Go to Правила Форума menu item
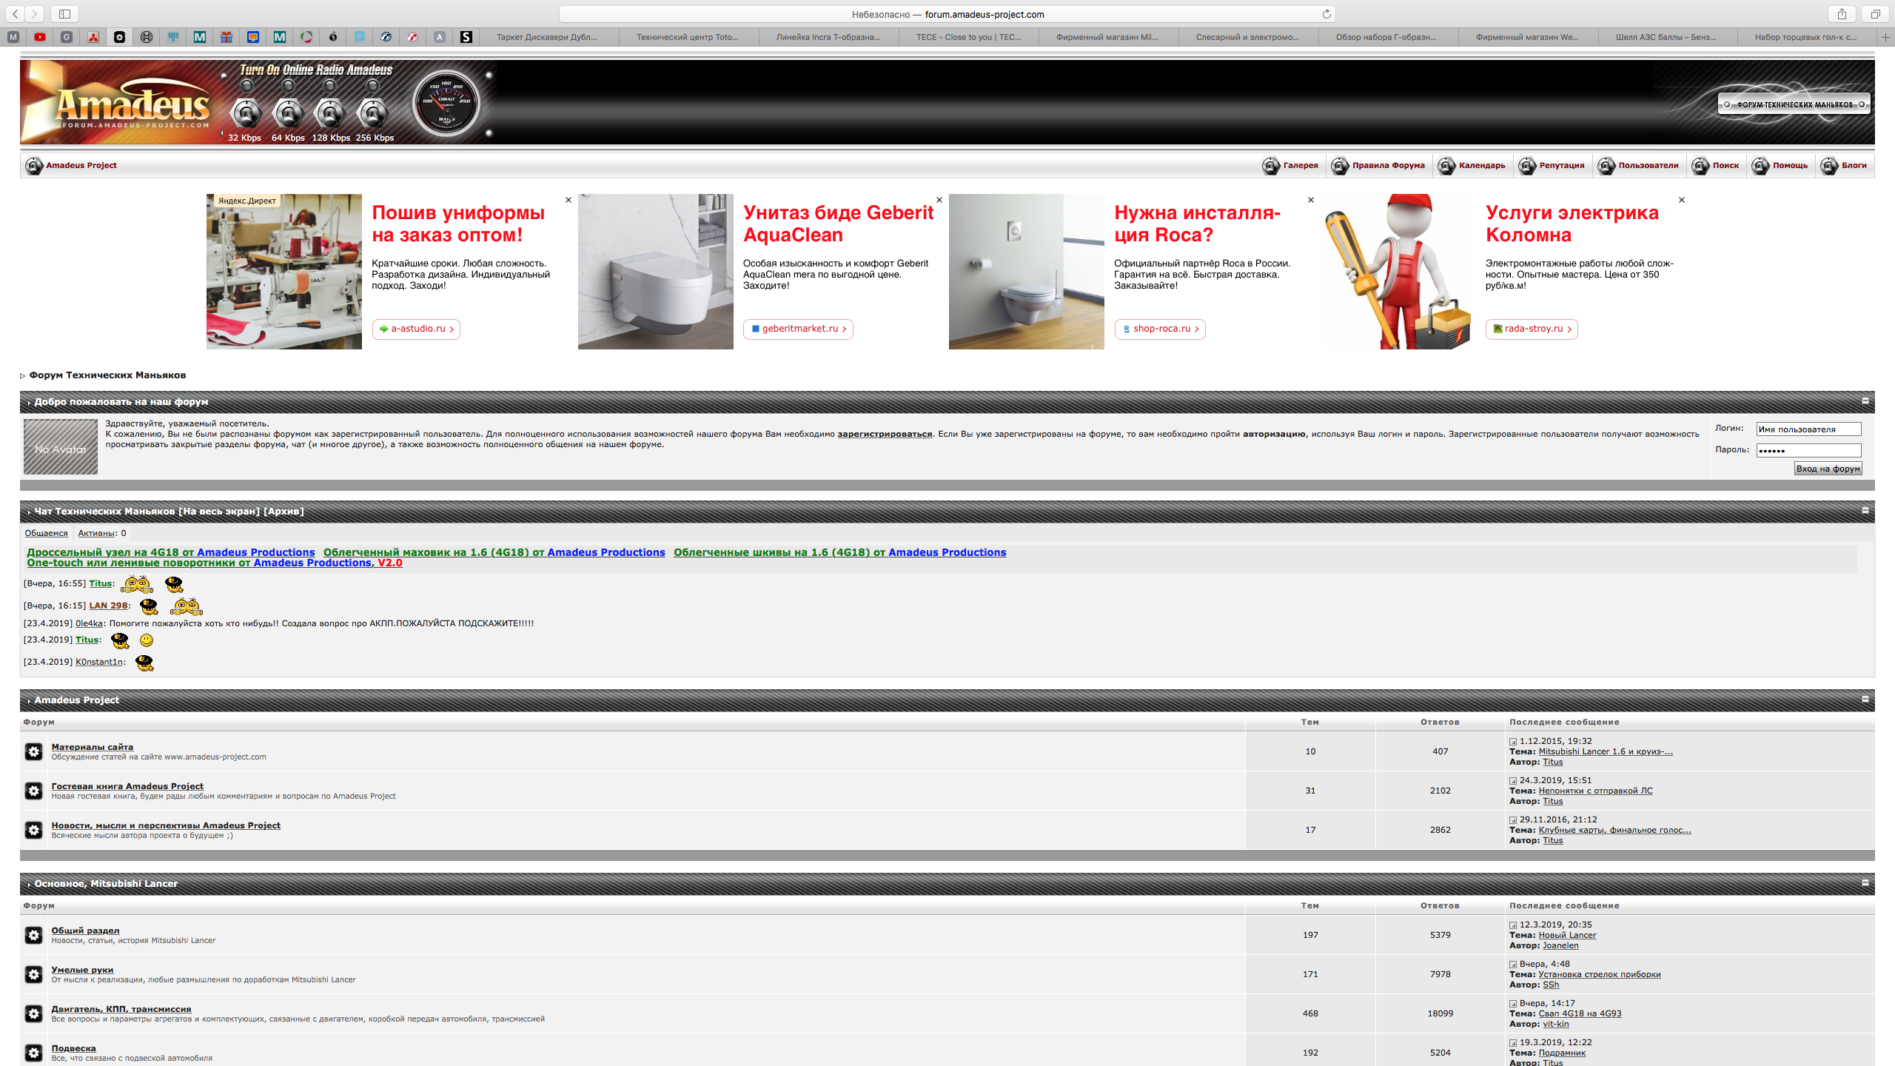 coord(1388,166)
